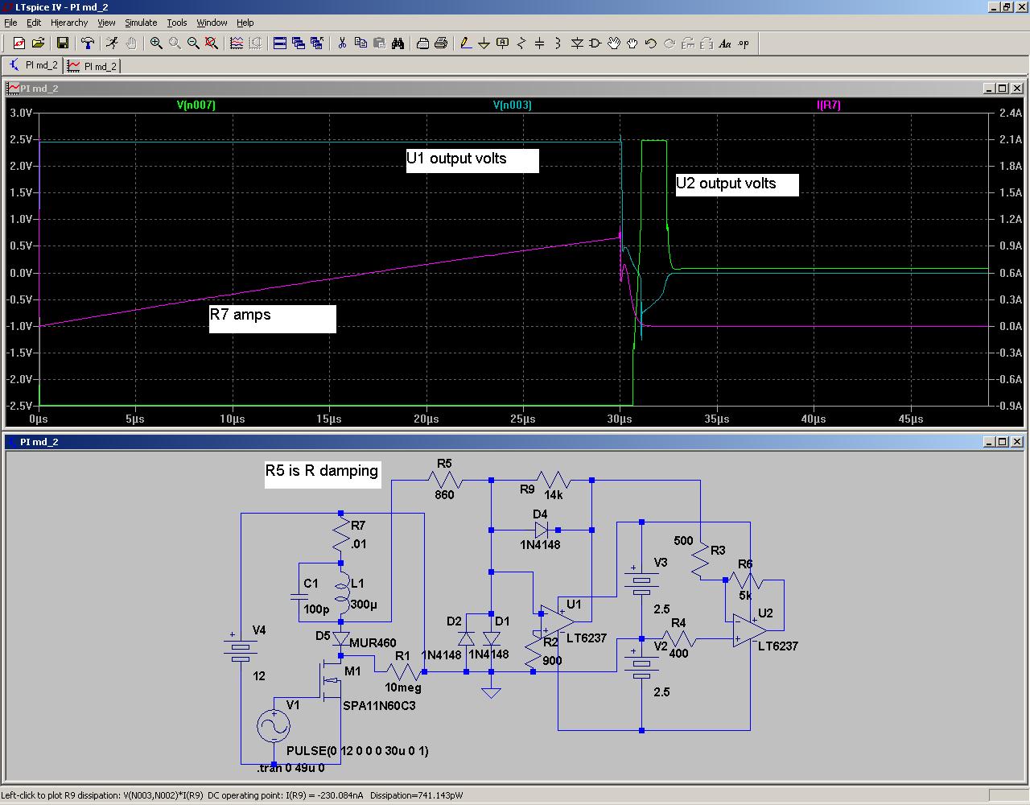Add a SPICE directive with .op icon
The width and height of the screenshot is (1030, 805).
pos(744,43)
